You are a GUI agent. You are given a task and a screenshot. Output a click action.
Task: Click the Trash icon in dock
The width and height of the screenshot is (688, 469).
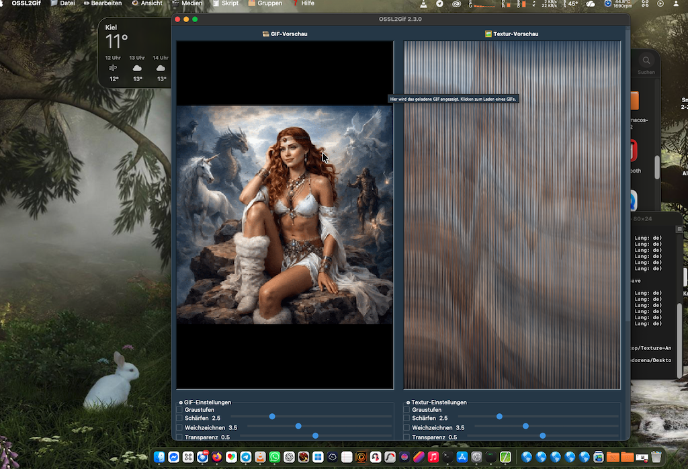point(656,457)
